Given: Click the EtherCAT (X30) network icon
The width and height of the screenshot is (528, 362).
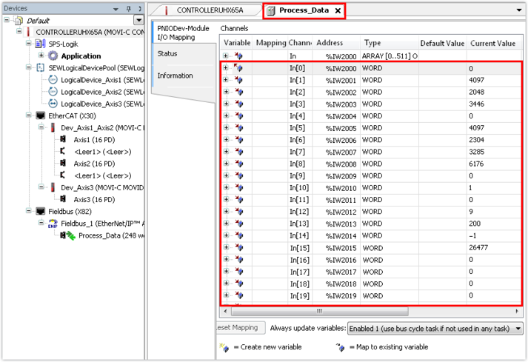Looking at the screenshot, I should coord(40,116).
